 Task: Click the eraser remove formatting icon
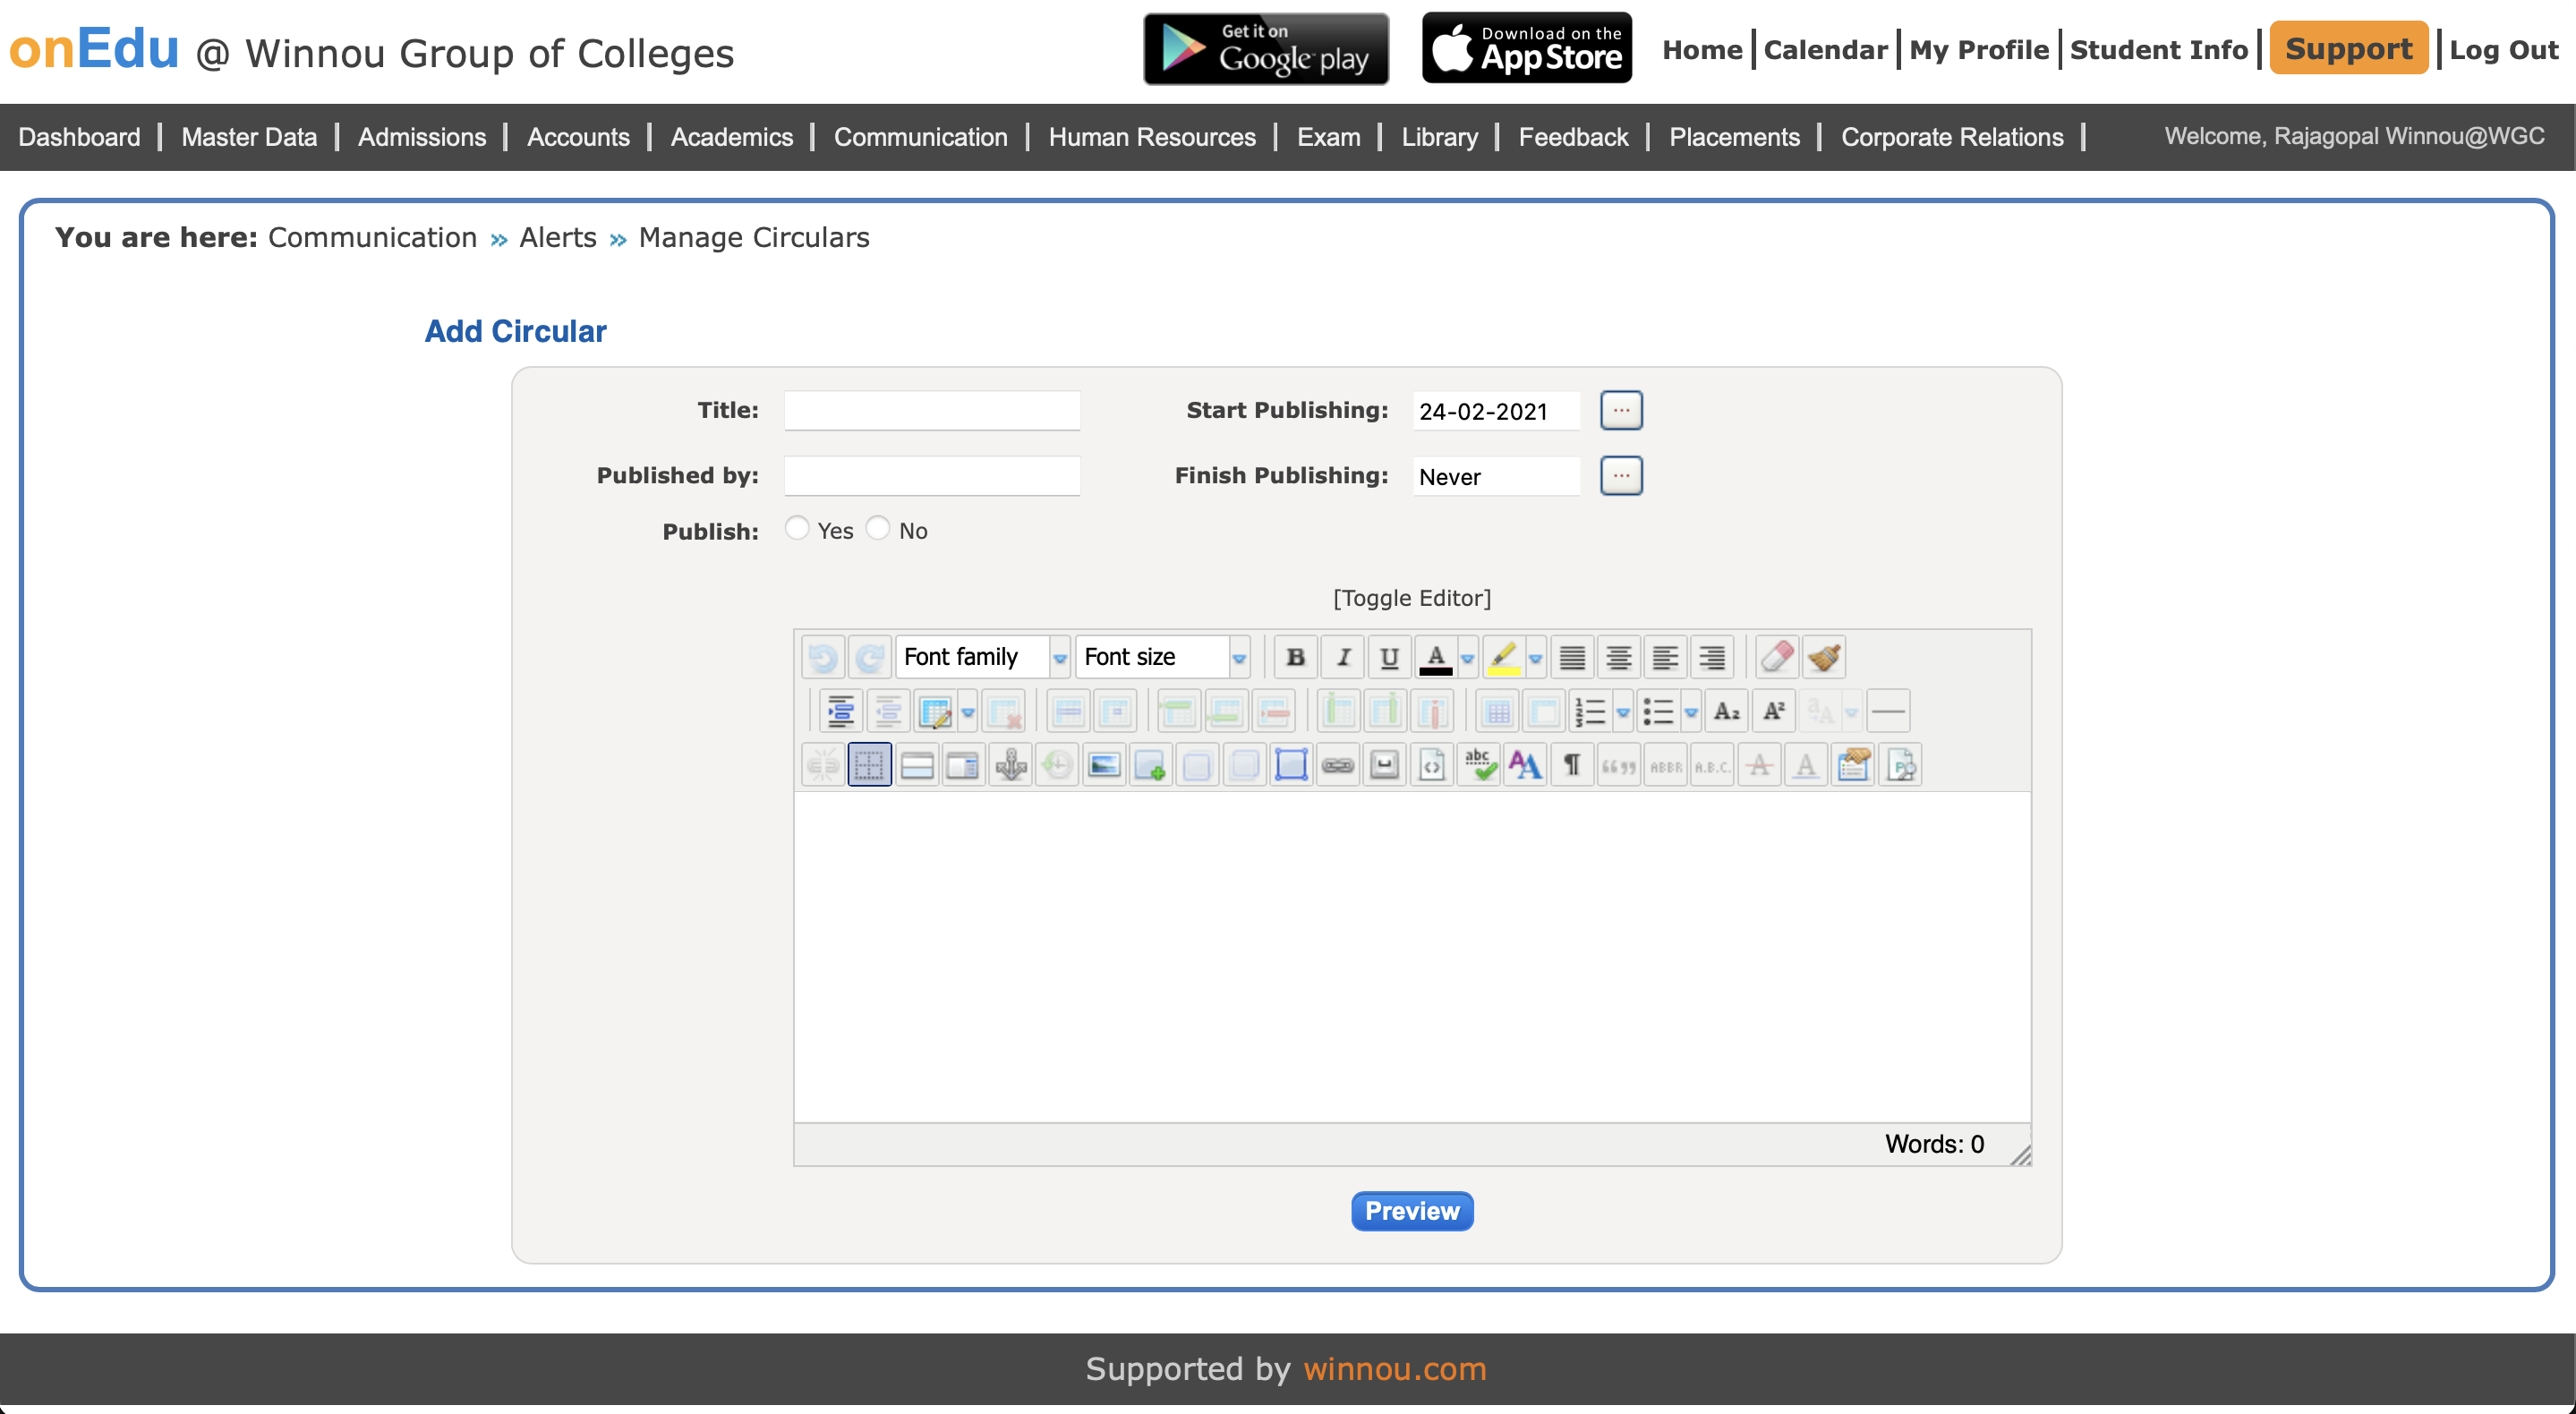click(1776, 657)
